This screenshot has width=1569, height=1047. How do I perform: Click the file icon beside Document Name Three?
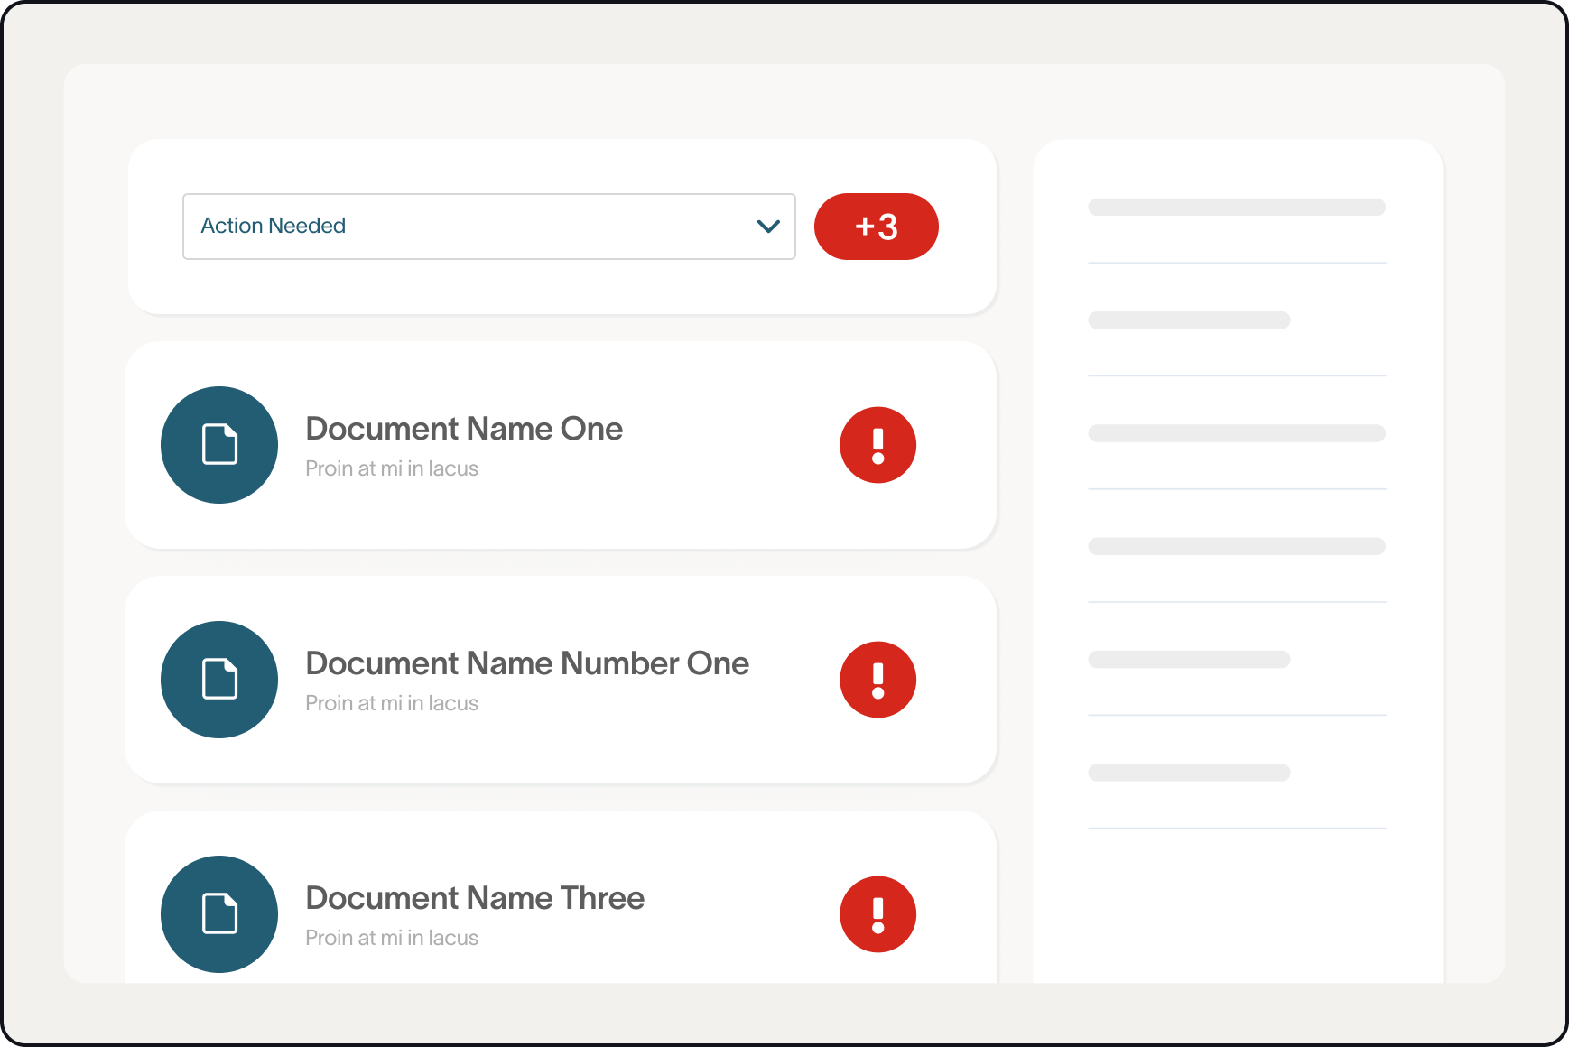[x=219, y=914]
